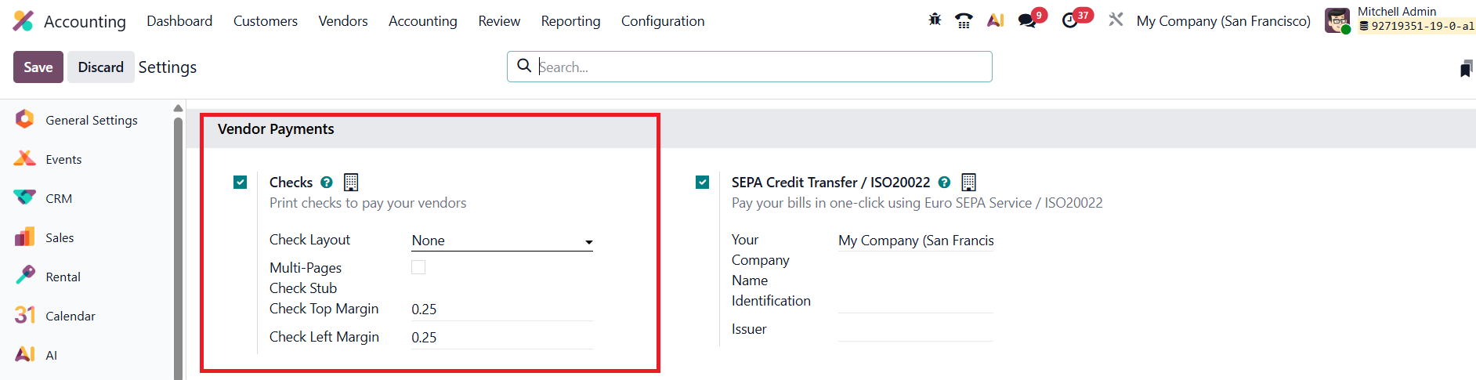This screenshot has width=1476, height=380.
Task: Open the VoIP phone icon
Action: pyautogui.click(x=964, y=21)
